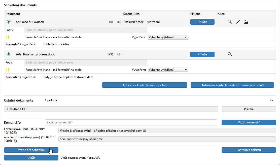
Task: Open Vyjádření dropdown for Aplikace SOFA.docx
Action: [x=168, y=37]
